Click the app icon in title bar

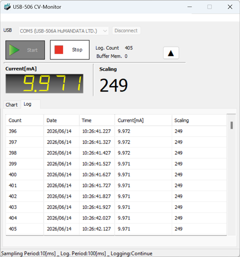pyautogui.click(x=7, y=7)
